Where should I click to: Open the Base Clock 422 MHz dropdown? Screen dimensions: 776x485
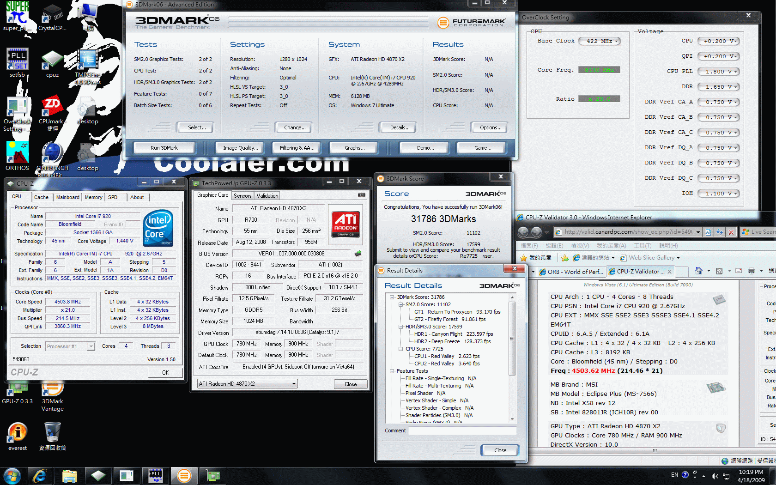click(600, 41)
